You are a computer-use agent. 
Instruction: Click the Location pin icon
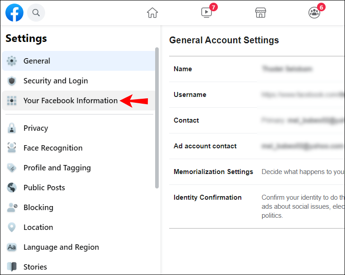[12, 227]
